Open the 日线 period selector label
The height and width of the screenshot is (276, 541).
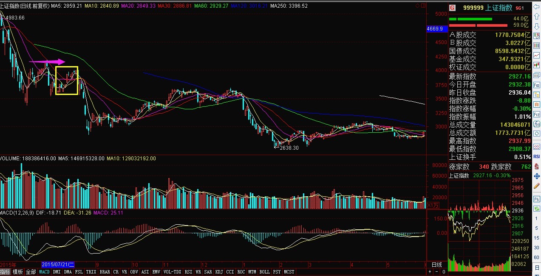coord(436,265)
